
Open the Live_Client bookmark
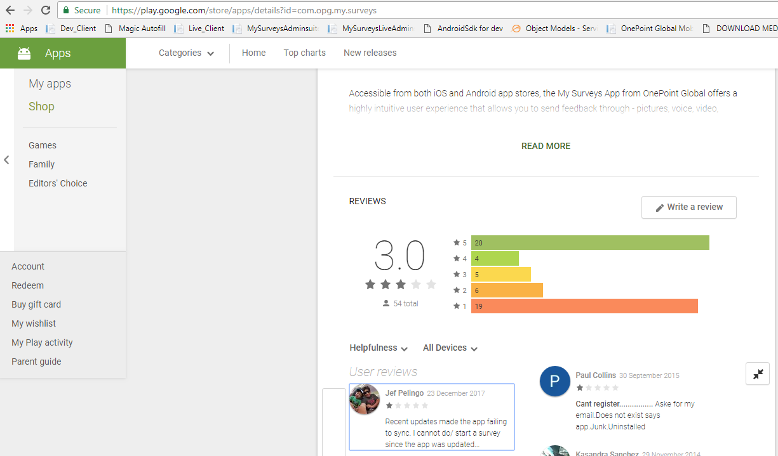(x=199, y=29)
